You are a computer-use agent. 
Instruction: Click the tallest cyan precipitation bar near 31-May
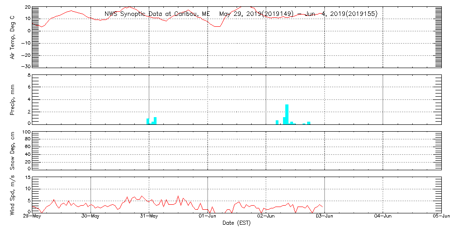pos(155,120)
